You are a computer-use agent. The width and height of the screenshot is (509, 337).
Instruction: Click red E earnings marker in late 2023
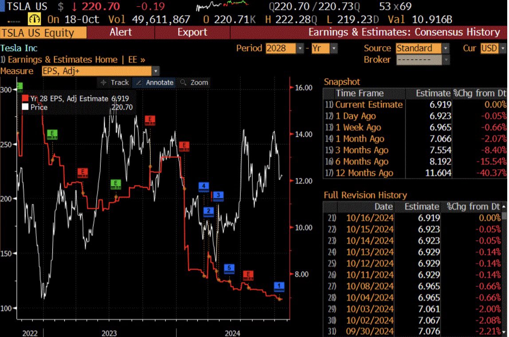(184, 146)
